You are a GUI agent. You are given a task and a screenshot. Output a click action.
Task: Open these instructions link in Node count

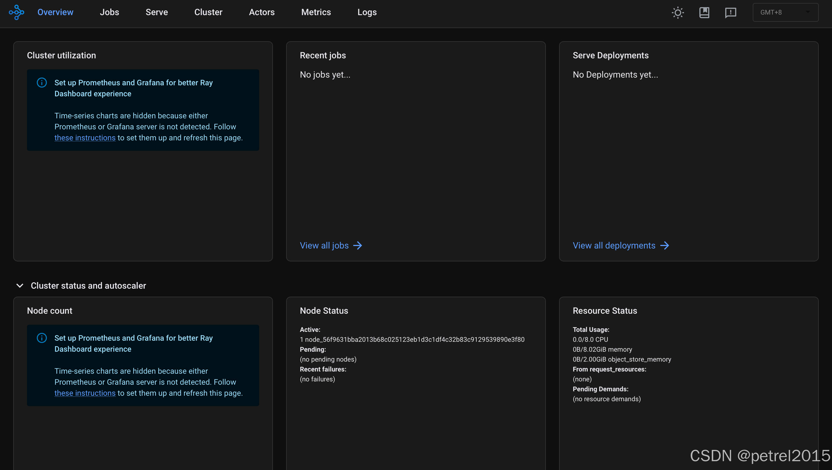(x=85, y=393)
